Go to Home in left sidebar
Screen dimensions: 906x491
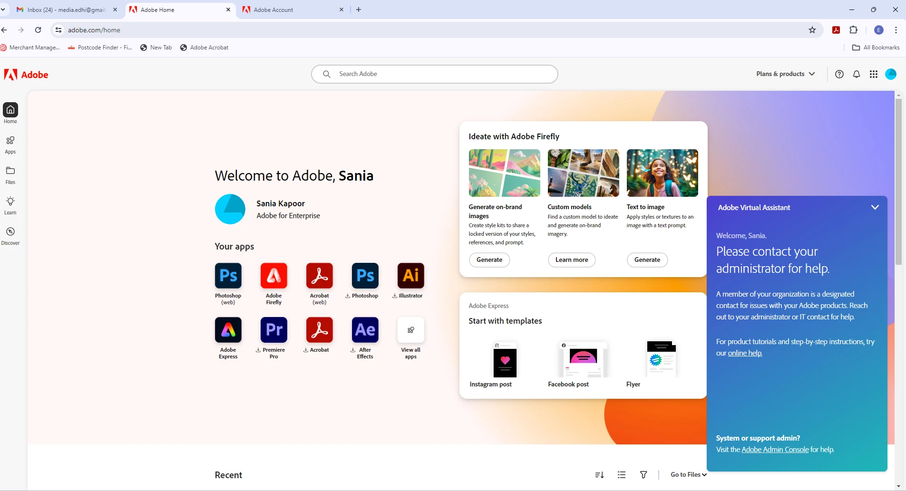pos(10,113)
